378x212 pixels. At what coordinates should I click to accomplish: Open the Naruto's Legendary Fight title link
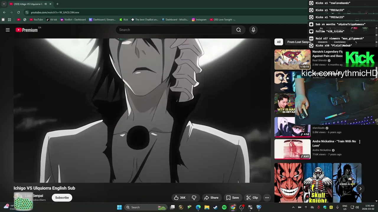[327, 54]
